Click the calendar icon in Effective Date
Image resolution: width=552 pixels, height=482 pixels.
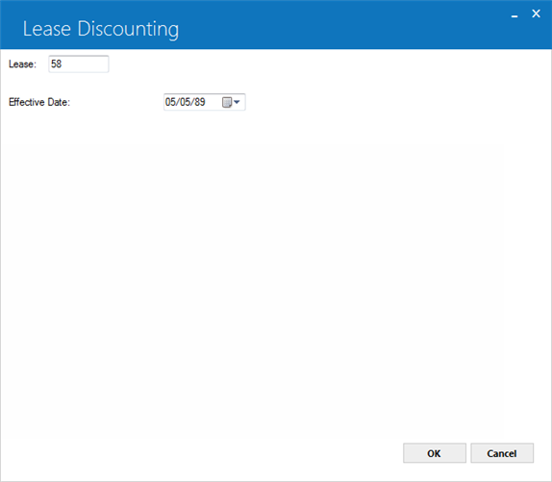point(227,102)
